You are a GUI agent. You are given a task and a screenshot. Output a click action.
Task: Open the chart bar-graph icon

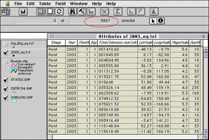click(23, 12)
